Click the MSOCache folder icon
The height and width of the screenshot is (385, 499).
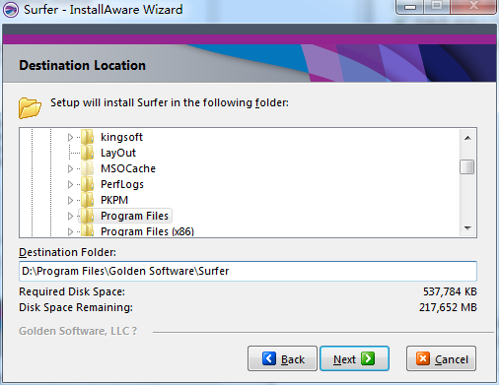[x=88, y=168]
